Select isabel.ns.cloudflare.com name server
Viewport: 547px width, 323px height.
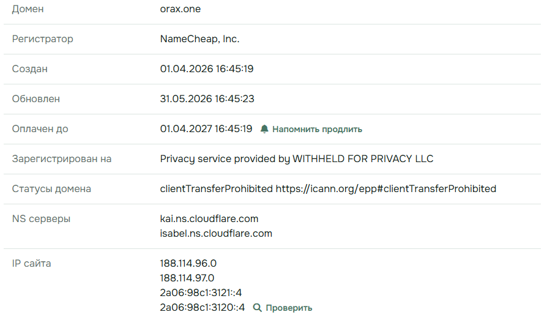pyautogui.click(x=216, y=233)
